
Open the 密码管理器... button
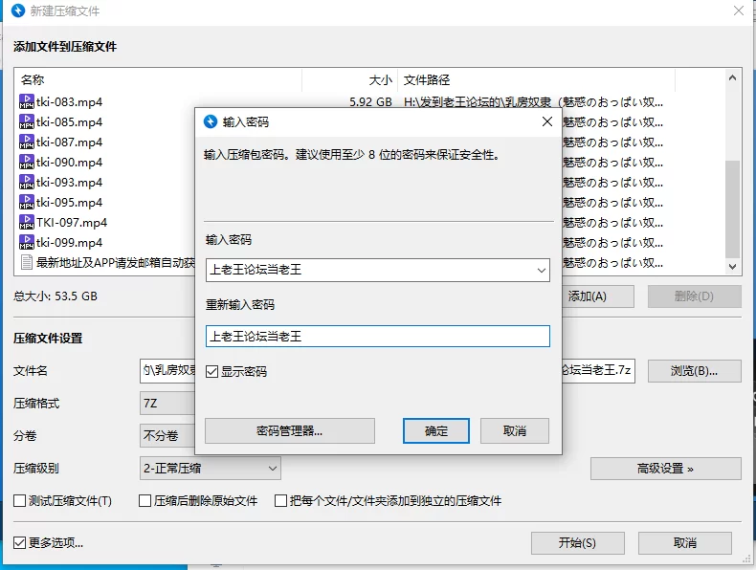click(x=289, y=431)
